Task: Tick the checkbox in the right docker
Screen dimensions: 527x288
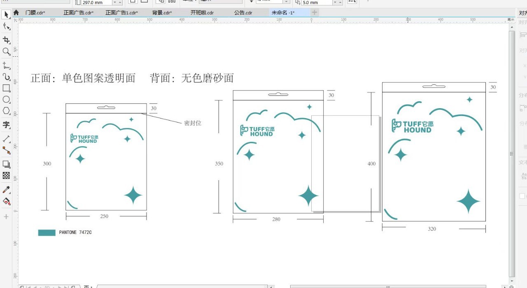Action: click(x=522, y=196)
